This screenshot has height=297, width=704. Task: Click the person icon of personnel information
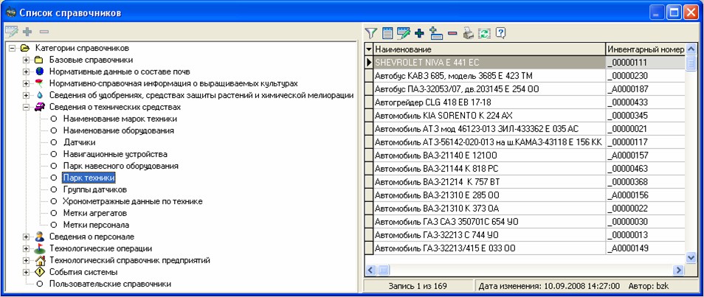click(x=40, y=237)
